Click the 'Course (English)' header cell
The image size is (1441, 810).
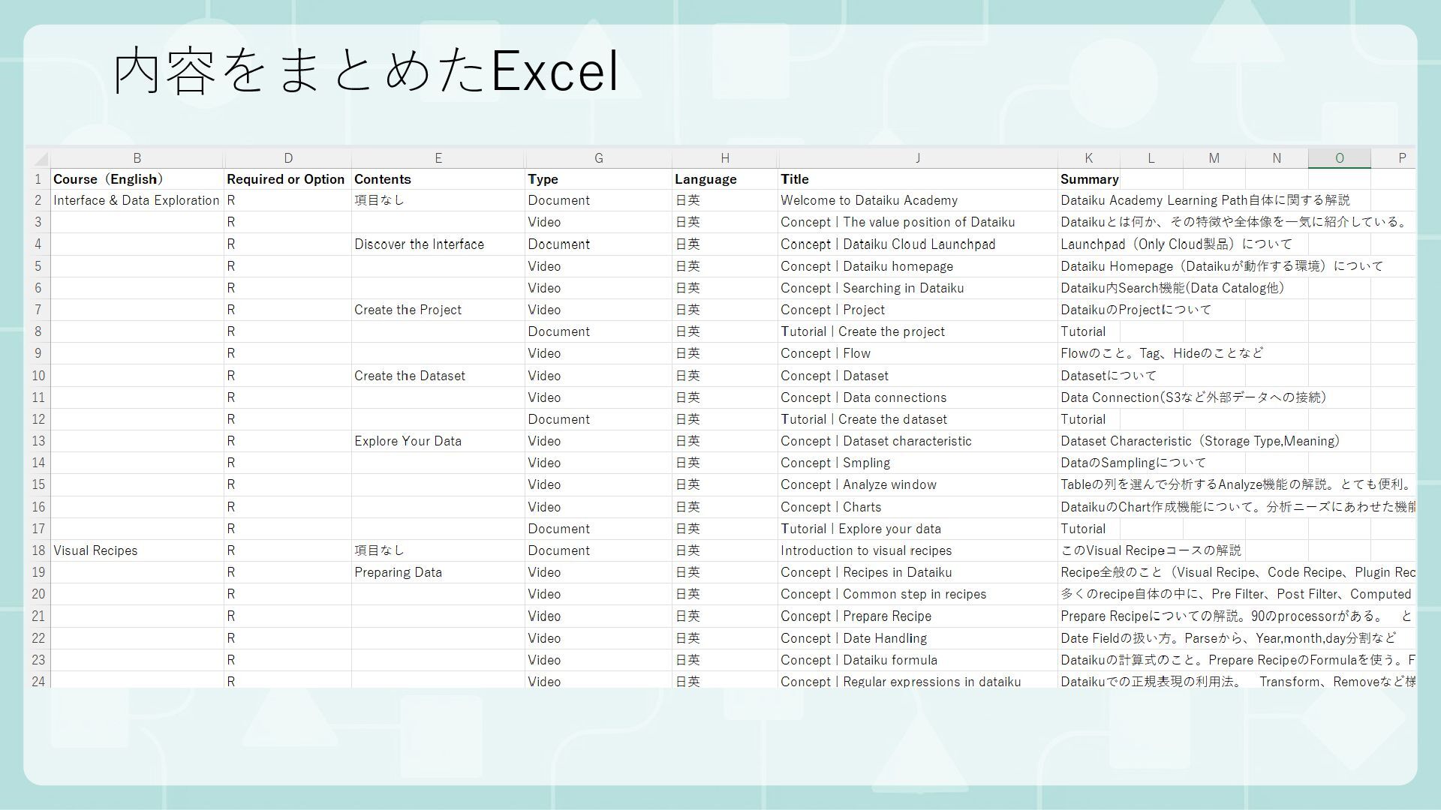pyautogui.click(x=137, y=179)
